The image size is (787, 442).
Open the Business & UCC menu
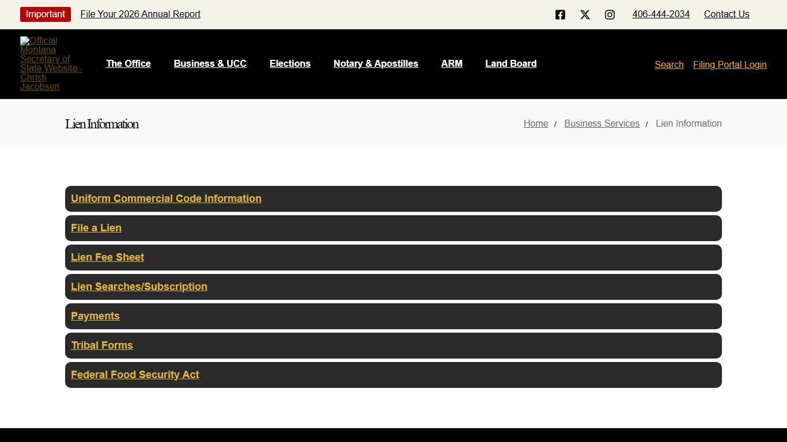[x=210, y=63]
